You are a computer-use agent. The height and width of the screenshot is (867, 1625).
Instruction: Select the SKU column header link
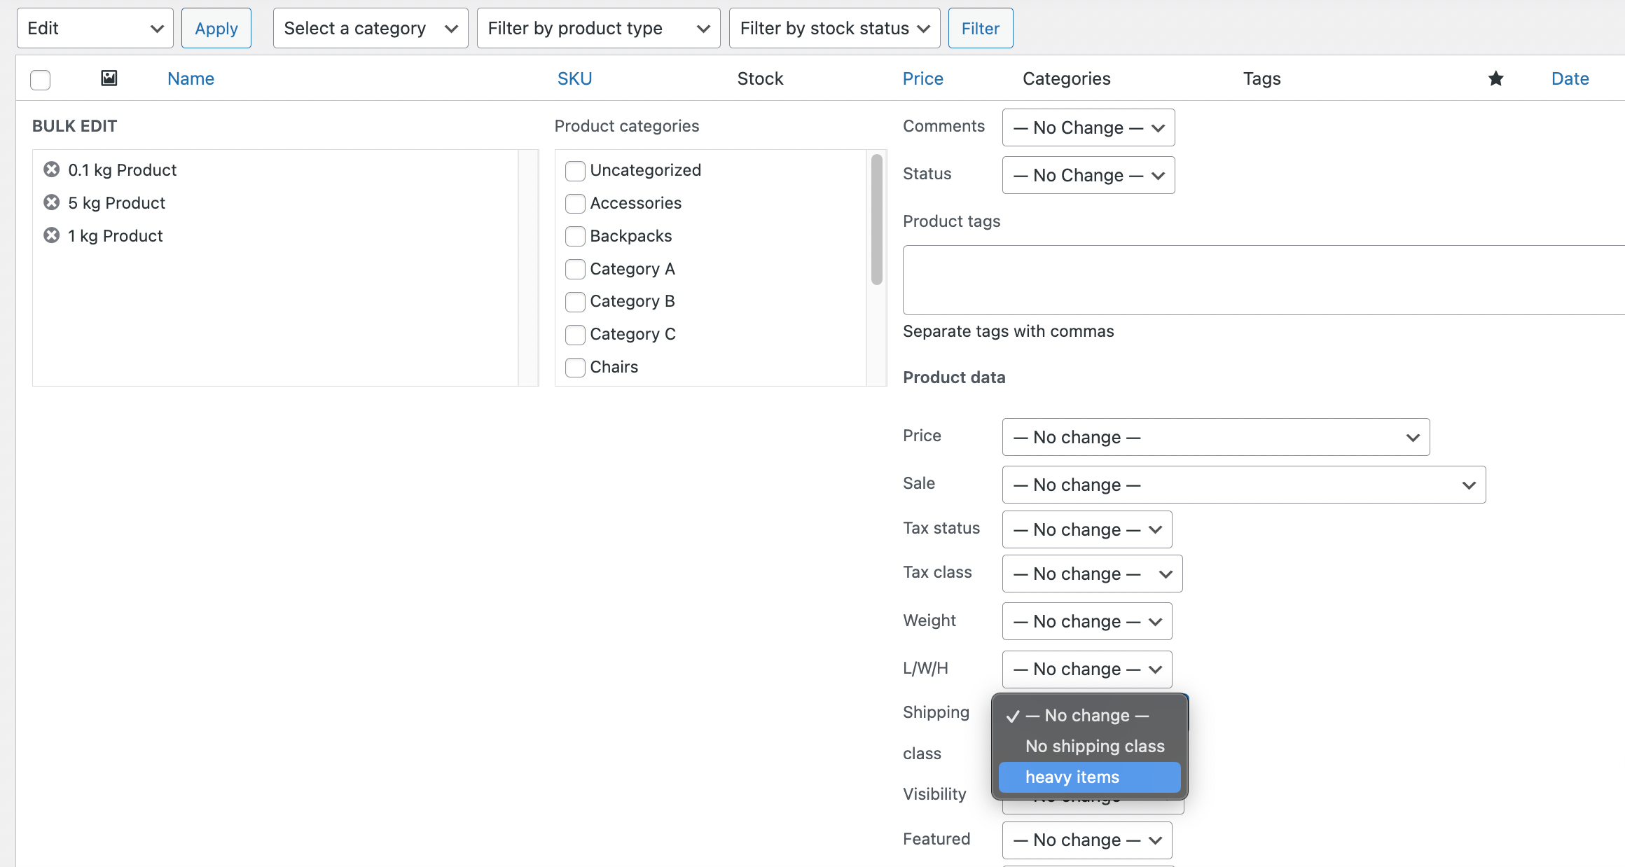coord(575,78)
